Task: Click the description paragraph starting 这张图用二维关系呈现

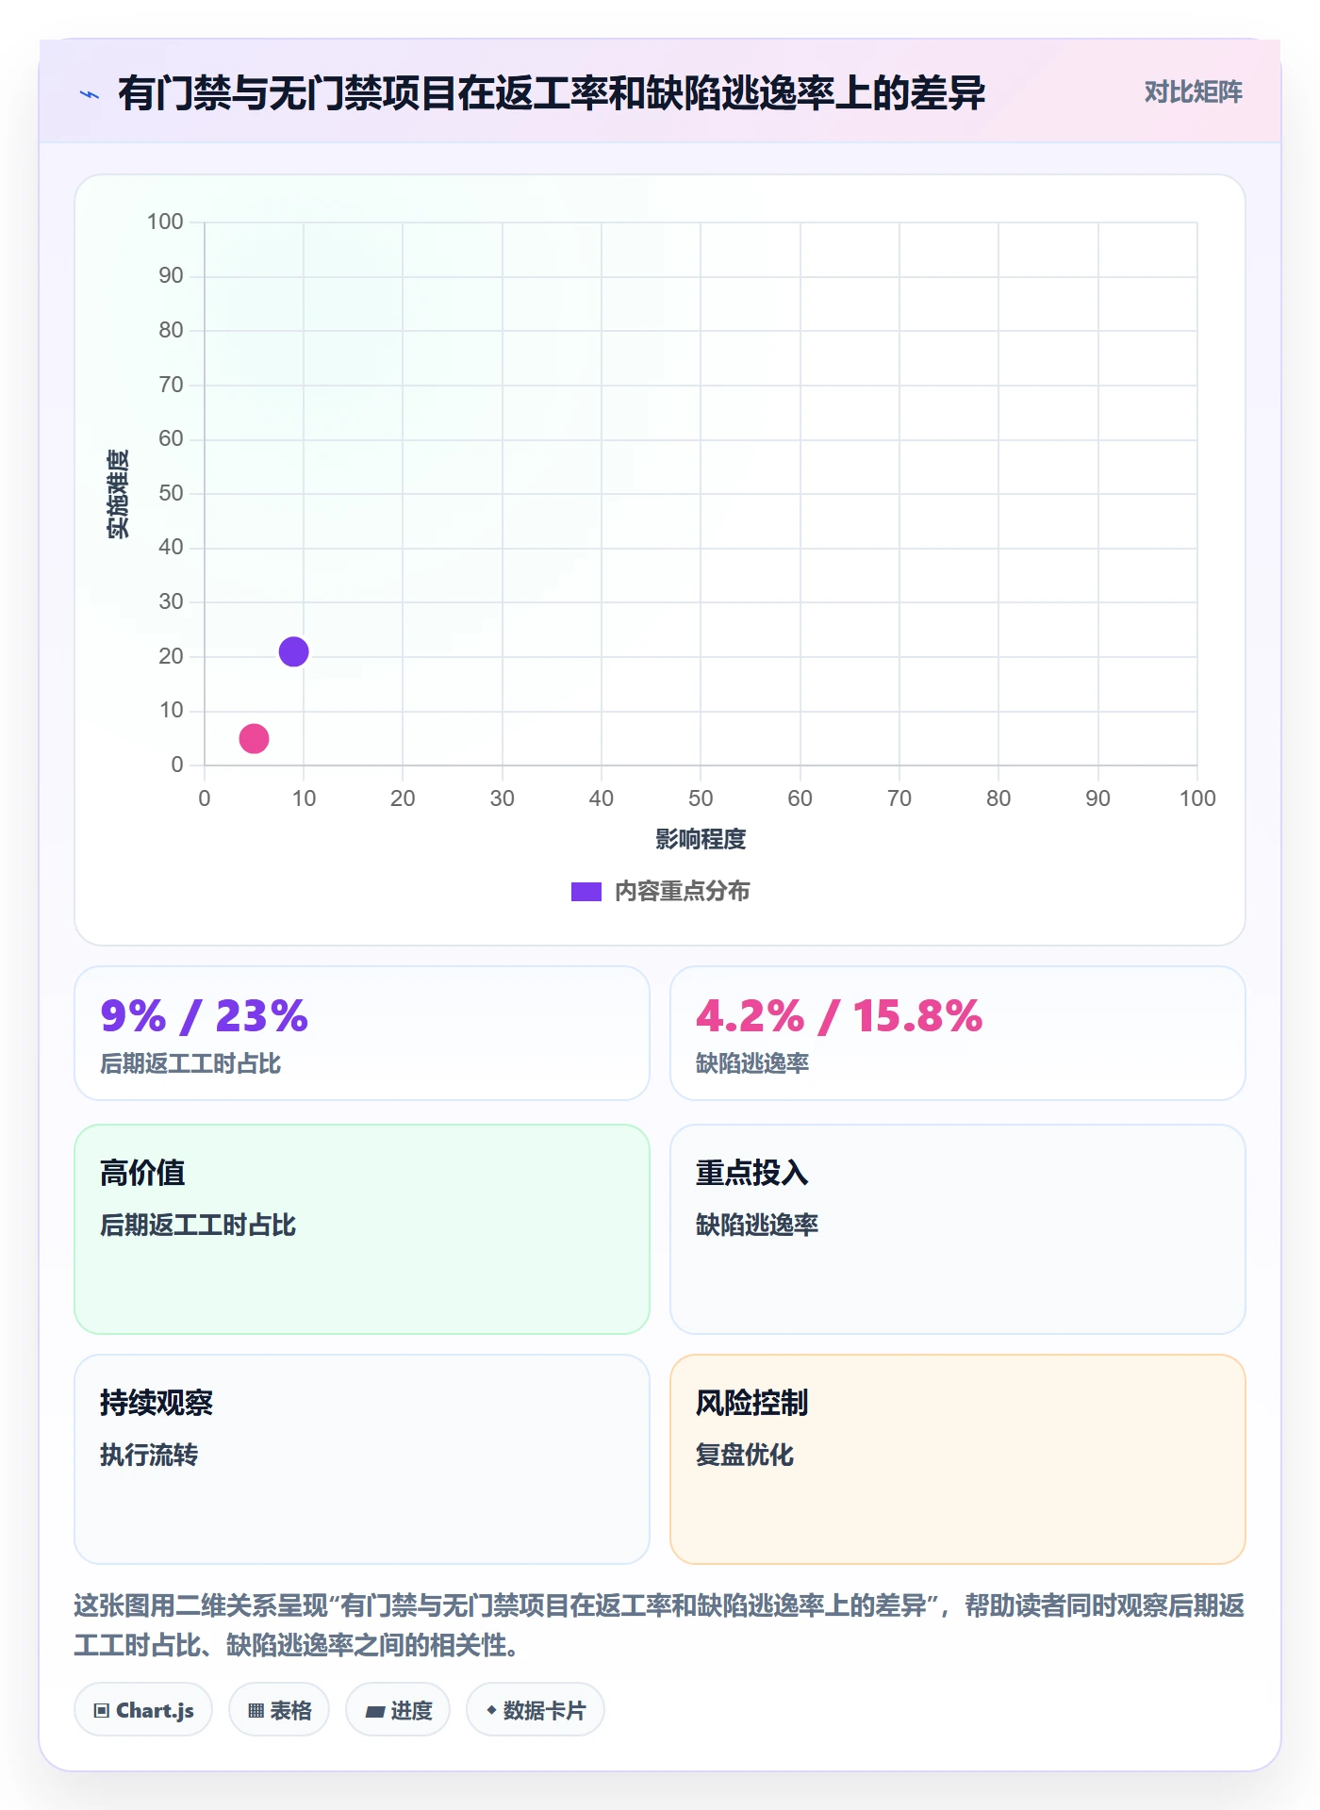Action: [x=659, y=1625]
